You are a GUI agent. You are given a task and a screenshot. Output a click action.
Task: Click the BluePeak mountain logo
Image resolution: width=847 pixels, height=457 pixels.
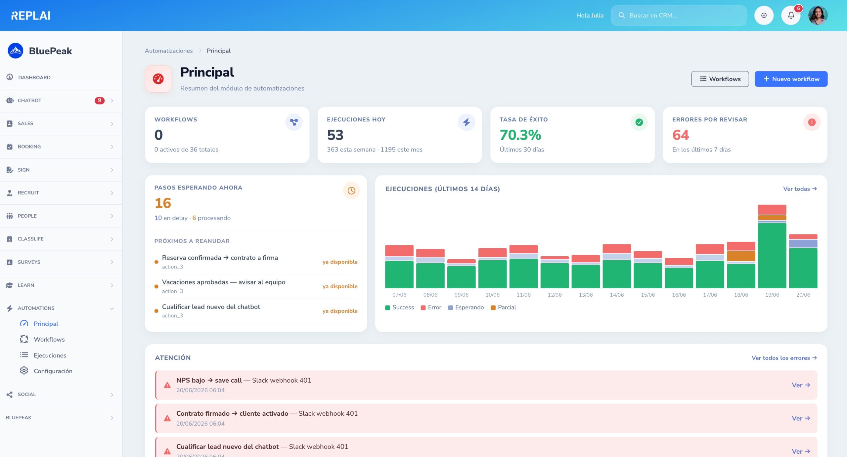16,51
